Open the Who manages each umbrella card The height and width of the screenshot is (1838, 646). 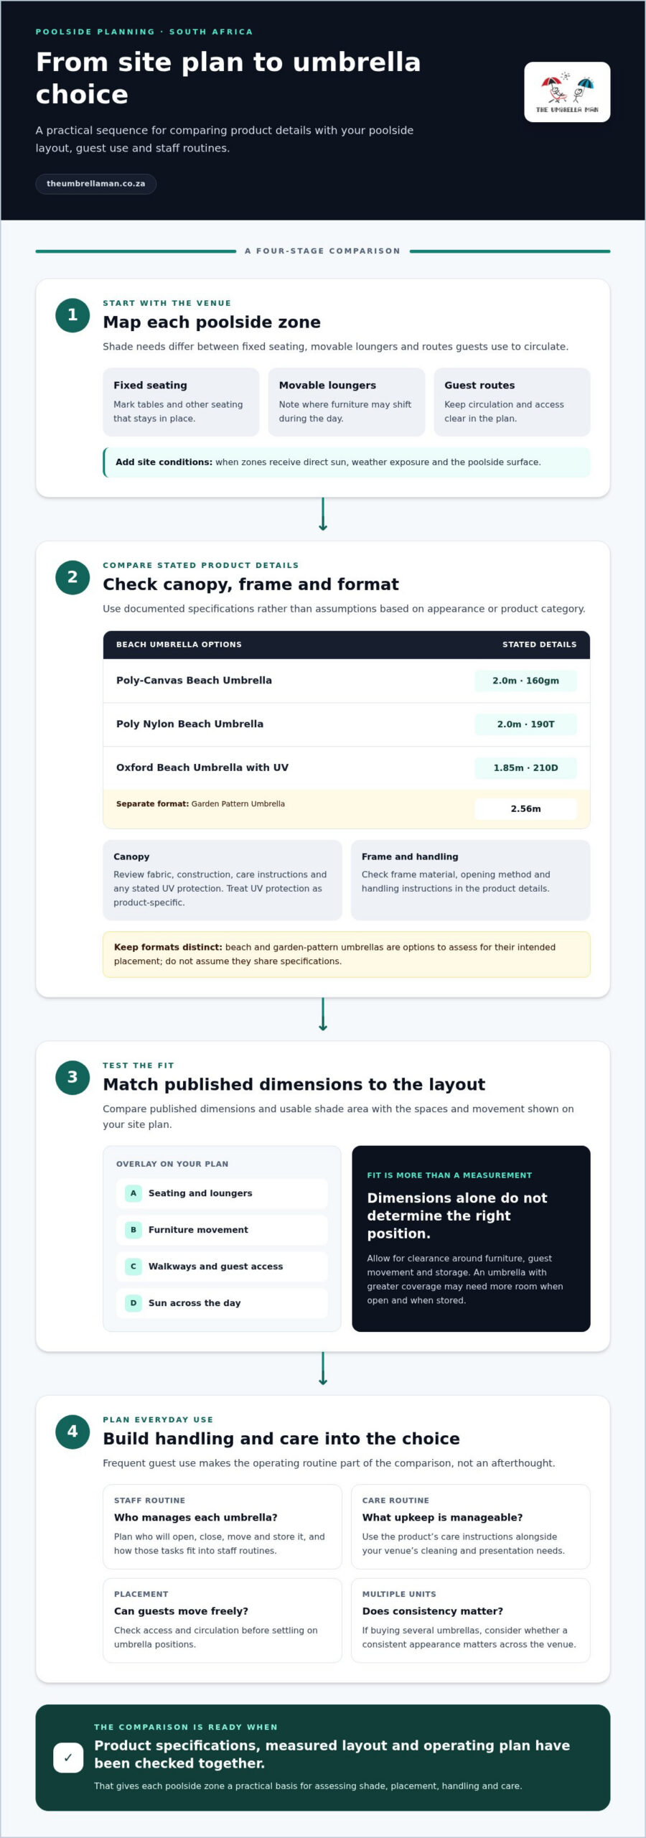pos(223,1527)
